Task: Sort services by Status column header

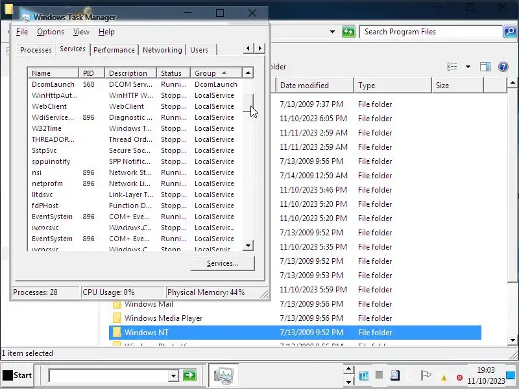Action: (x=173, y=73)
